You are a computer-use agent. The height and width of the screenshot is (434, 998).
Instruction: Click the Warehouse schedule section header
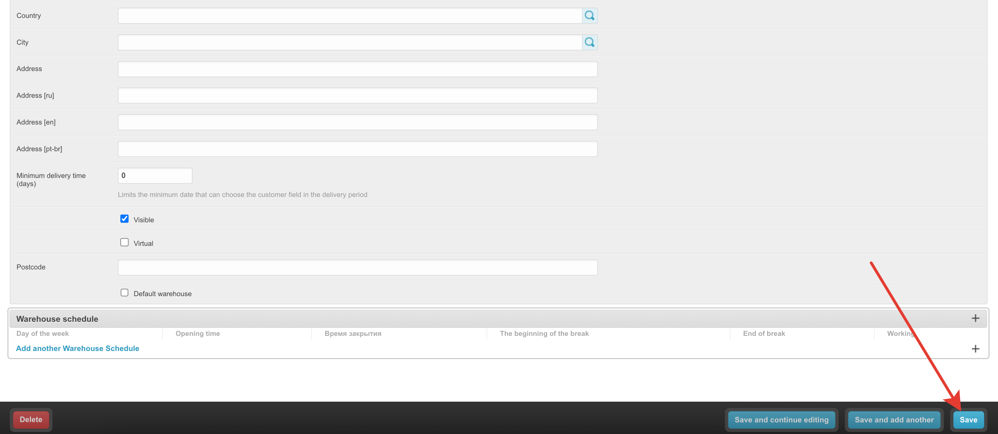click(57, 319)
